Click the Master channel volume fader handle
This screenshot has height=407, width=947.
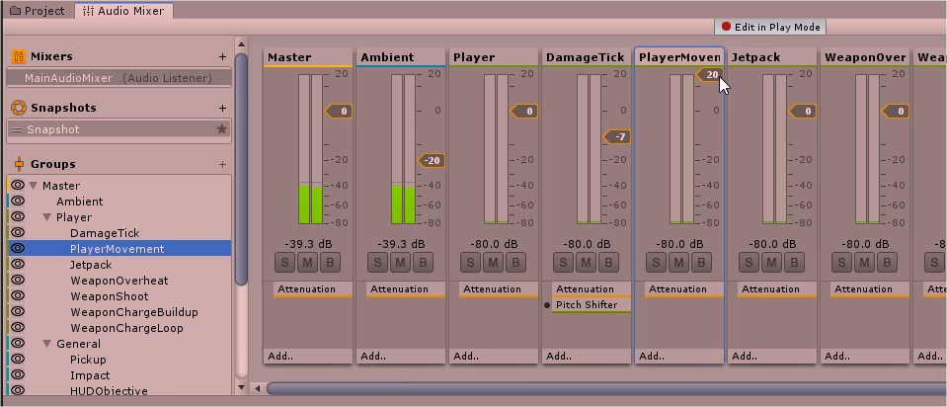click(339, 111)
